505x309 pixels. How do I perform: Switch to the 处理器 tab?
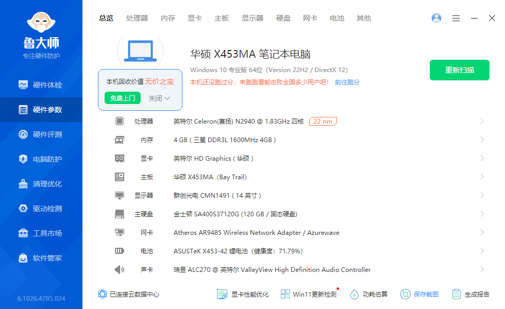[137, 19]
